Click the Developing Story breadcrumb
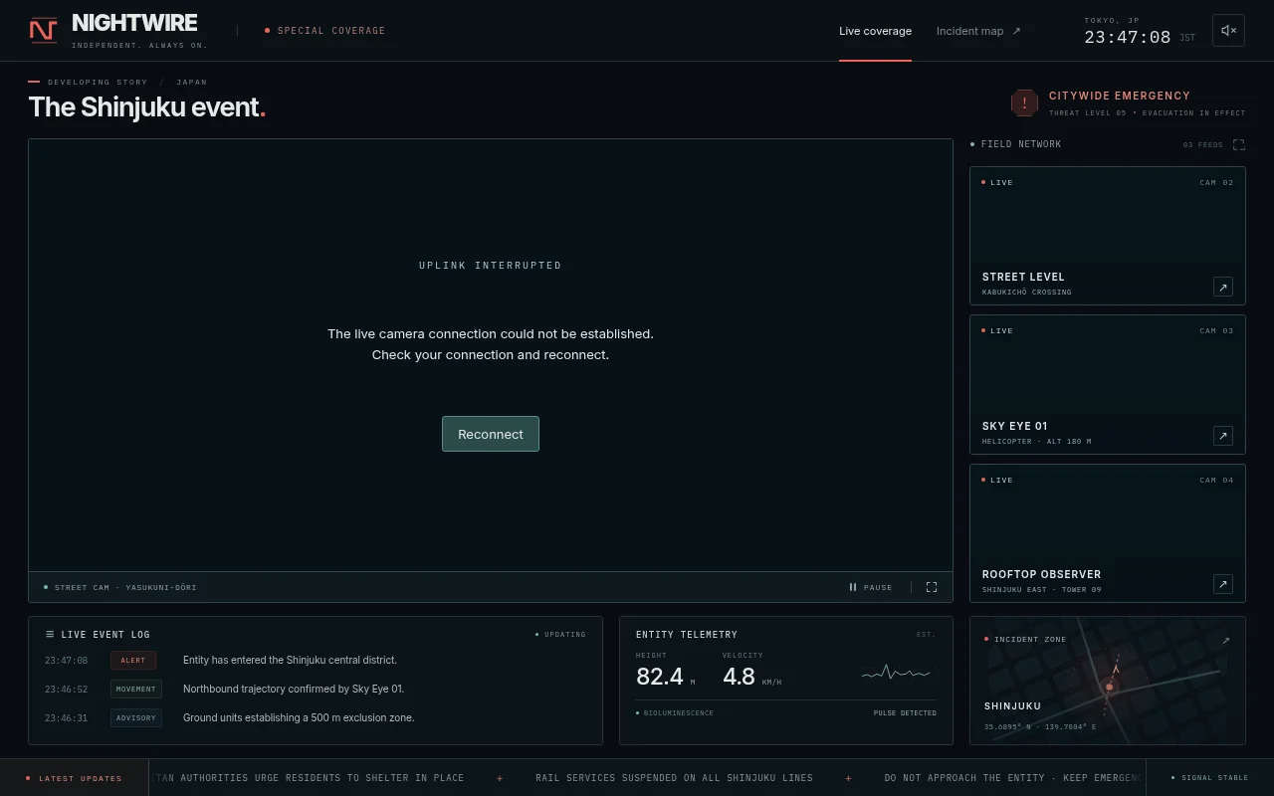The image size is (1274, 796). tap(98, 83)
